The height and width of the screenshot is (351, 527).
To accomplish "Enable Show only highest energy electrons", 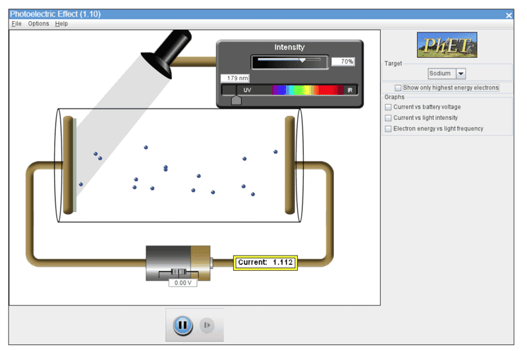I will pyautogui.click(x=398, y=88).
